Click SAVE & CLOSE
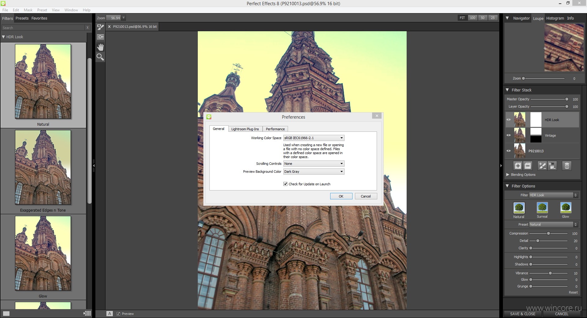This screenshot has width=587, height=318. tap(522, 314)
